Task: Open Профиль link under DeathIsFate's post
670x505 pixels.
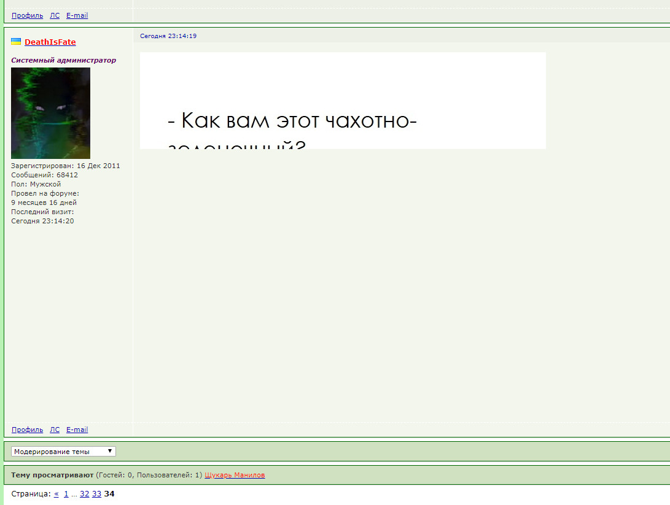Action: (27, 430)
